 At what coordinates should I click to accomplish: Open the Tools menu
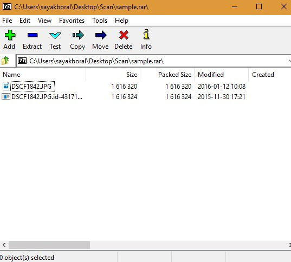pos(100,21)
